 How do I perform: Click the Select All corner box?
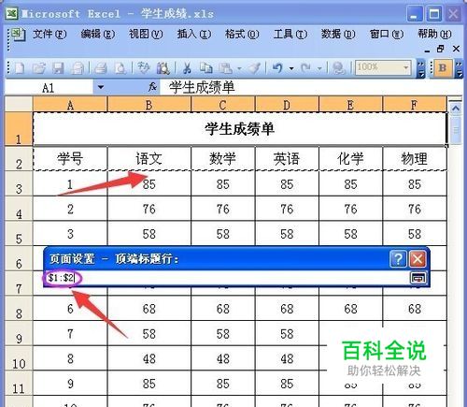pyautogui.click(x=19, y=104)
